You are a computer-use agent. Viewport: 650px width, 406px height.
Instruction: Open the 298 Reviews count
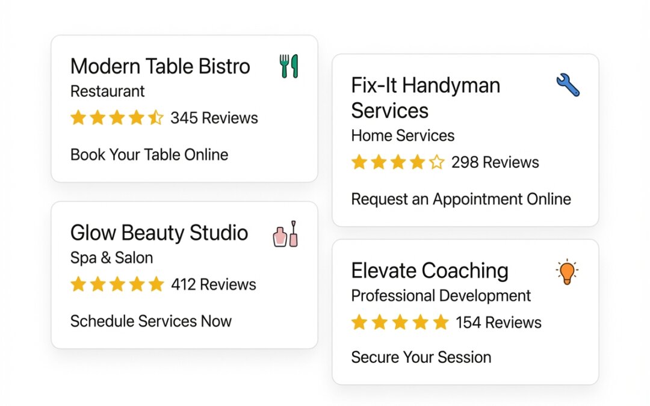tap(495, 162)
